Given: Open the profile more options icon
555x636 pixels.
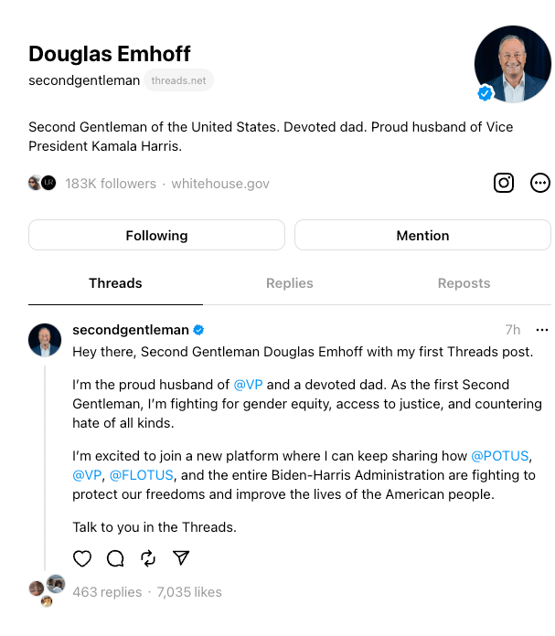Looking at the screenshot, I should [540, 183].
